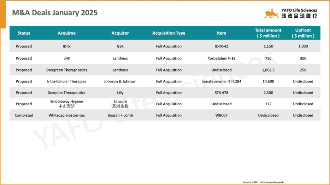330x185 pixels.
Task: Click the Upfront ($ million) column header
Action: click(x=303, y=33)
